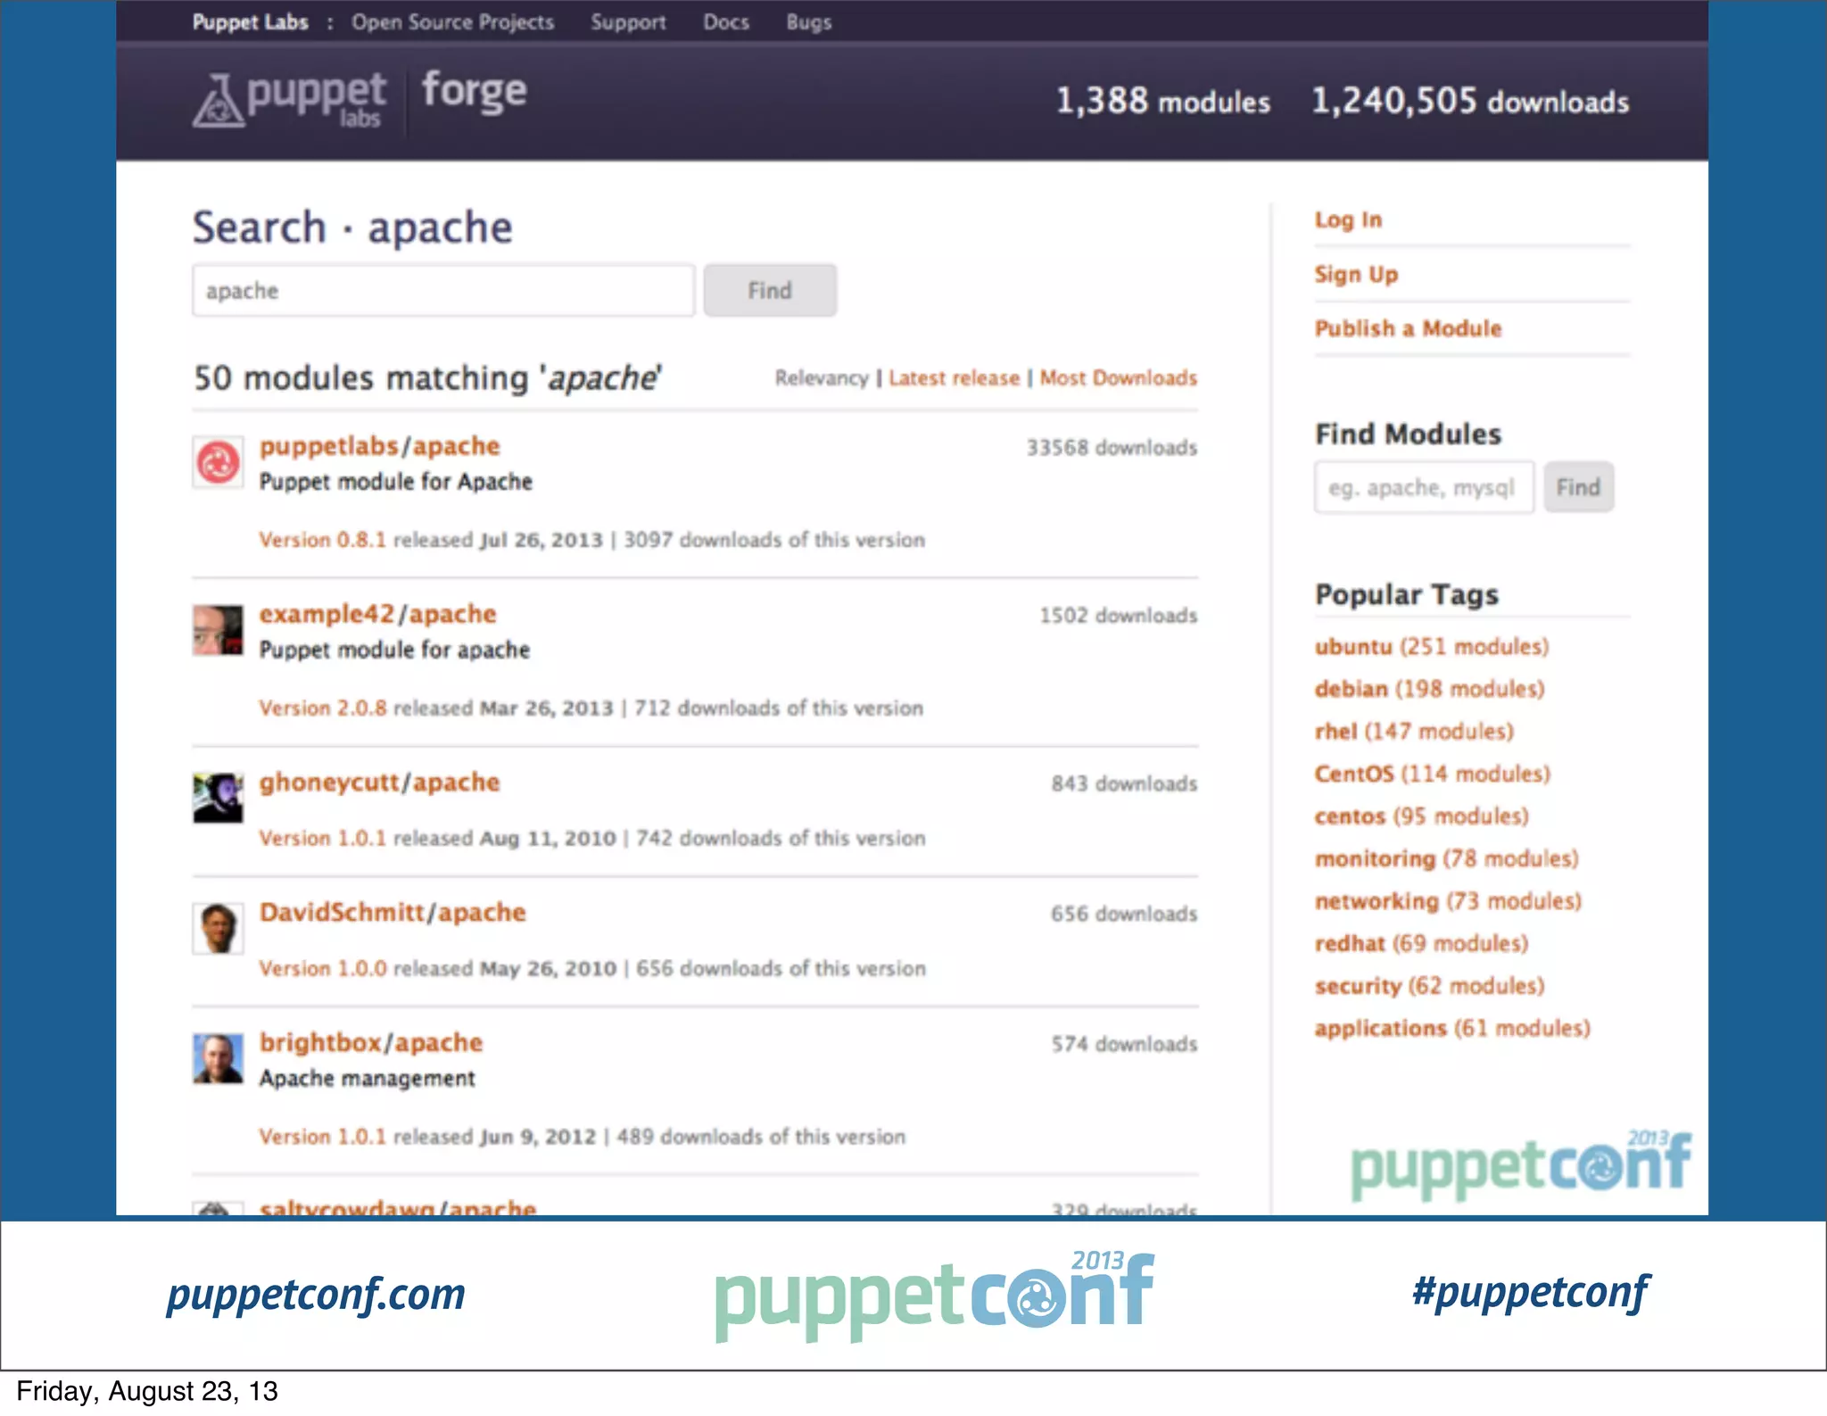Select the ubuntu popular tag
Screen dimensions: 1827x1416
pyautogui.click(x=1432, y=647)
